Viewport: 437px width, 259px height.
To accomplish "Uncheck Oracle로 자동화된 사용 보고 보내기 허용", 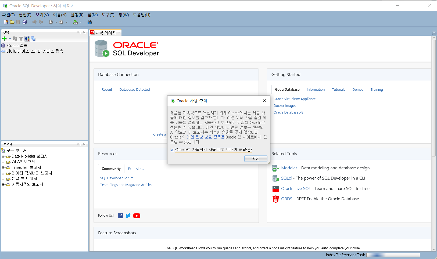I will (172, 150).
